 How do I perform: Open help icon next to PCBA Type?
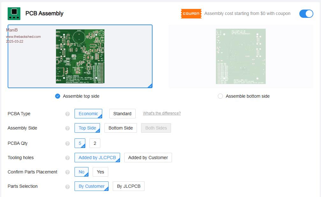tap(68, 114)
